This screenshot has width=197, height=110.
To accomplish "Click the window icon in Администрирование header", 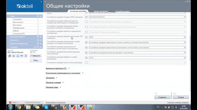I will coord(38,44).
